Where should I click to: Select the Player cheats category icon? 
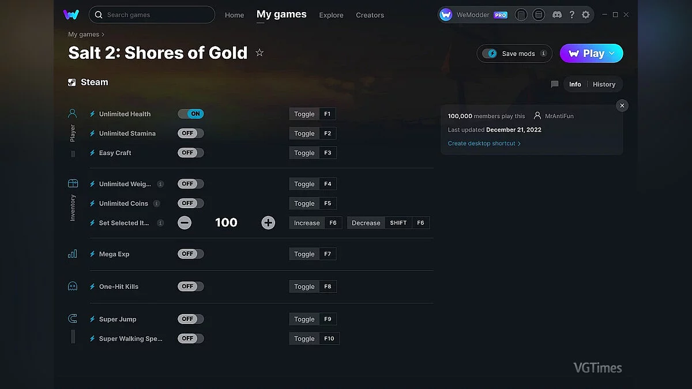click(x=72, y=113)
